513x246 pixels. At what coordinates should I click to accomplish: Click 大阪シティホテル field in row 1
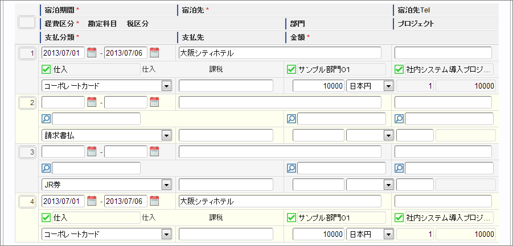point(280,53)
